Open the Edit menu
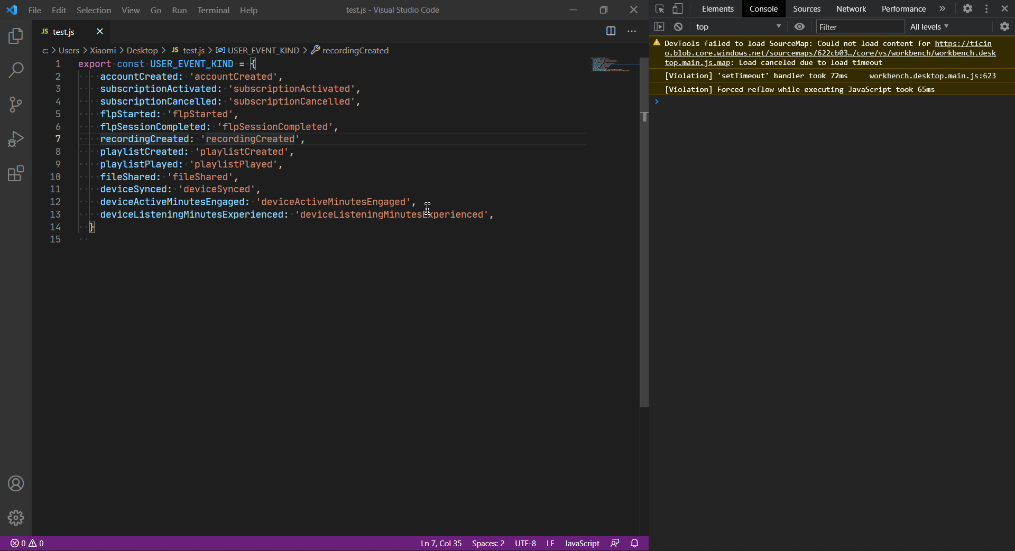This screenshot has width=1015, height=551. click(59, 10)
